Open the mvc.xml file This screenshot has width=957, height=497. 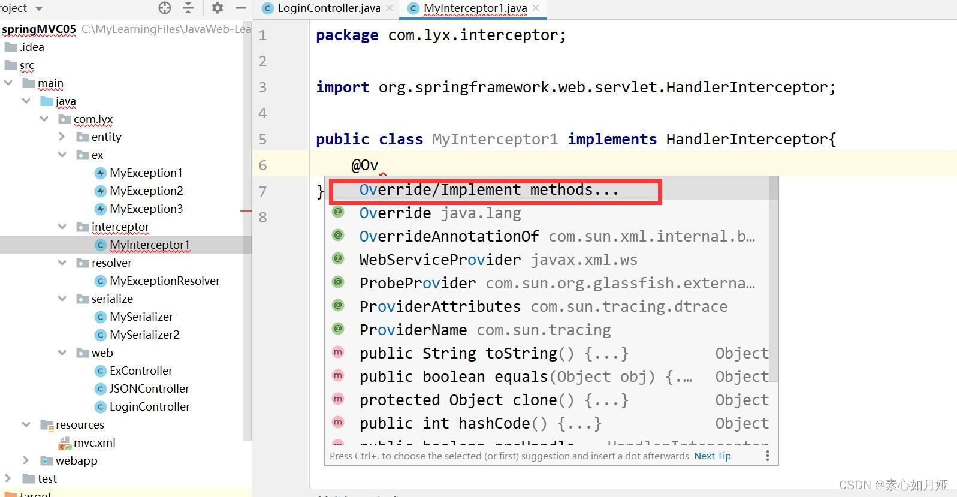pyautogui.click(x=95, y=442)
